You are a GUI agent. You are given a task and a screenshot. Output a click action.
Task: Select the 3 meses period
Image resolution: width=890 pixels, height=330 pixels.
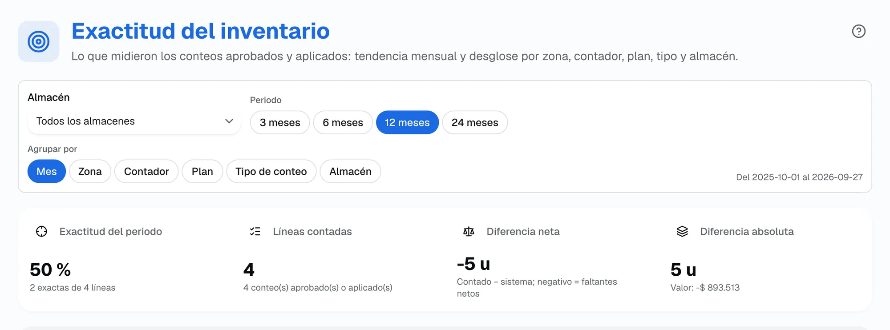(x=280, y=122)
